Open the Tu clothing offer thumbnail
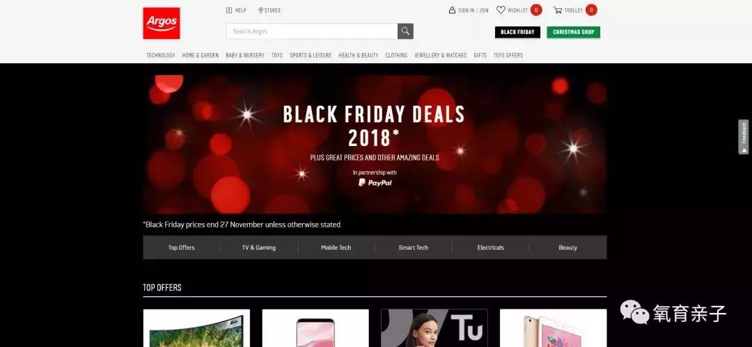The image size is (752, 347). click(434, 328)
